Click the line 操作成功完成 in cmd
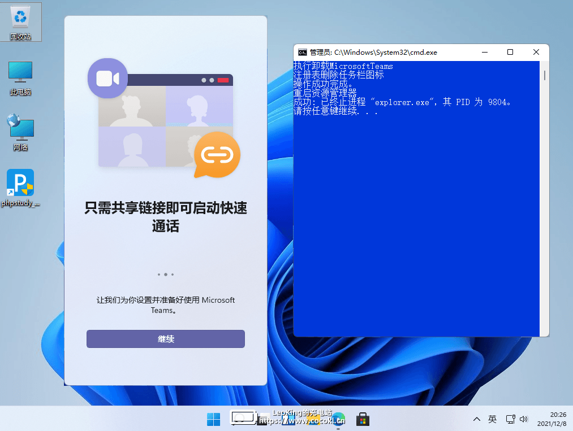The height and width of the screenshot is (431, 573). point(323,84)
